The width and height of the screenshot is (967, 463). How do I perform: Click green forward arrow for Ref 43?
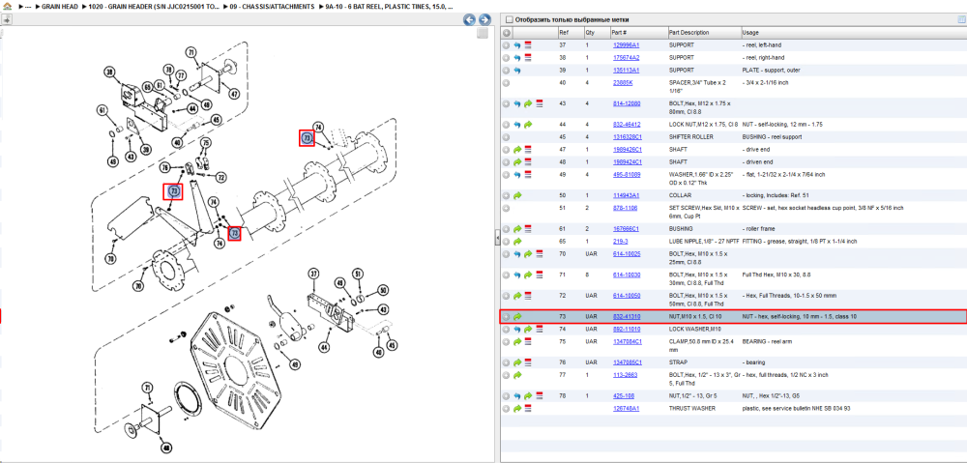(x=528, y=103)
